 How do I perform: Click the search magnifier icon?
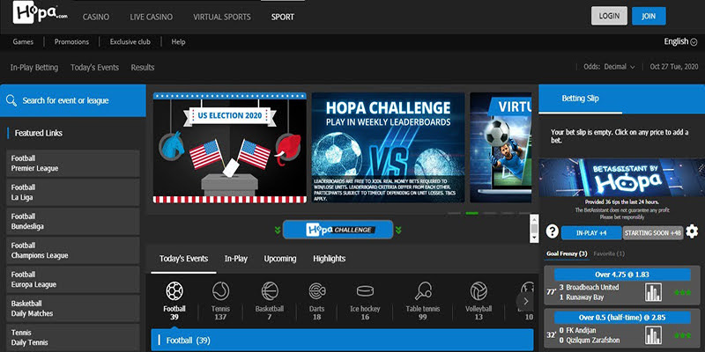click(x=11, y=100)
